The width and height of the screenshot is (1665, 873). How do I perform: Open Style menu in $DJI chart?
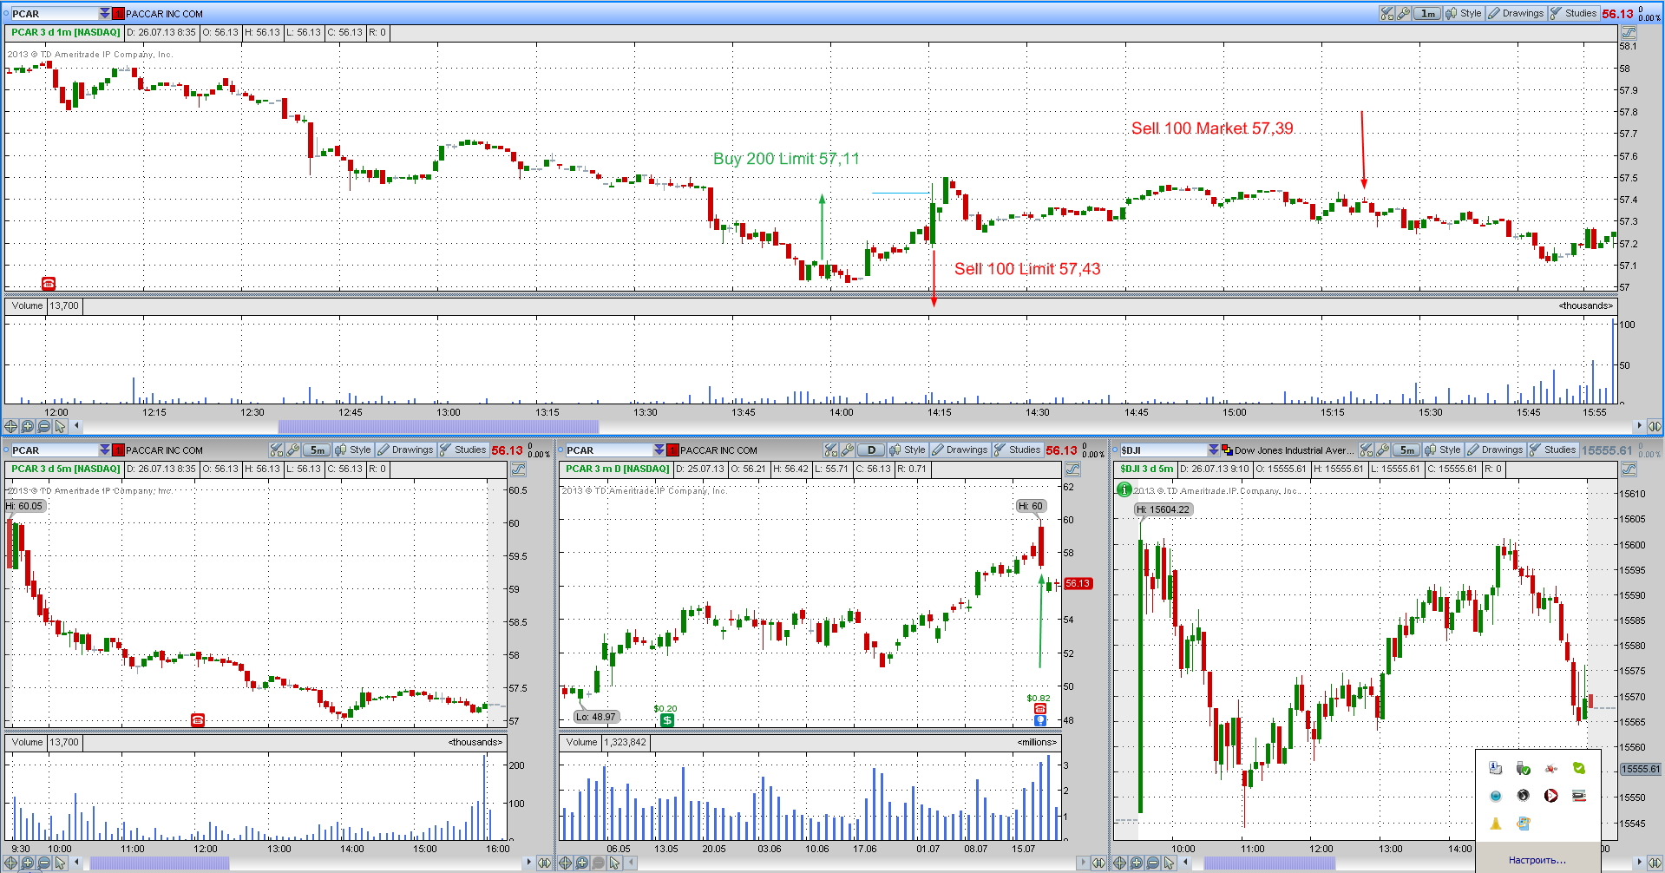(x=1443, y=450)
